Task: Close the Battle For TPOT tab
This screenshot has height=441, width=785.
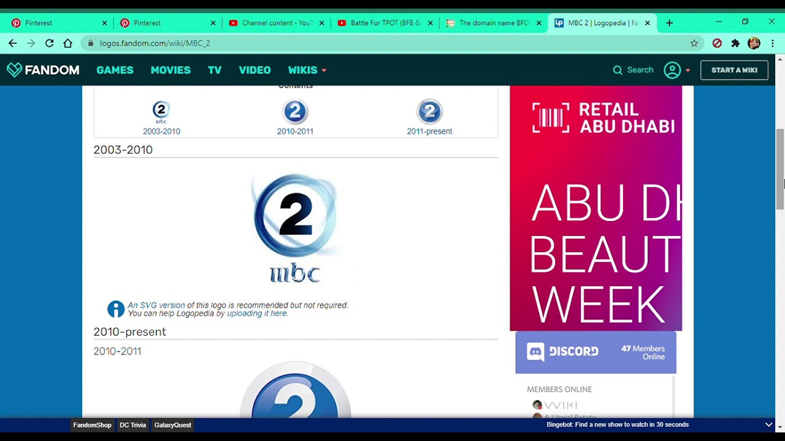Action: pyautogui.click(x=430, y=23)
